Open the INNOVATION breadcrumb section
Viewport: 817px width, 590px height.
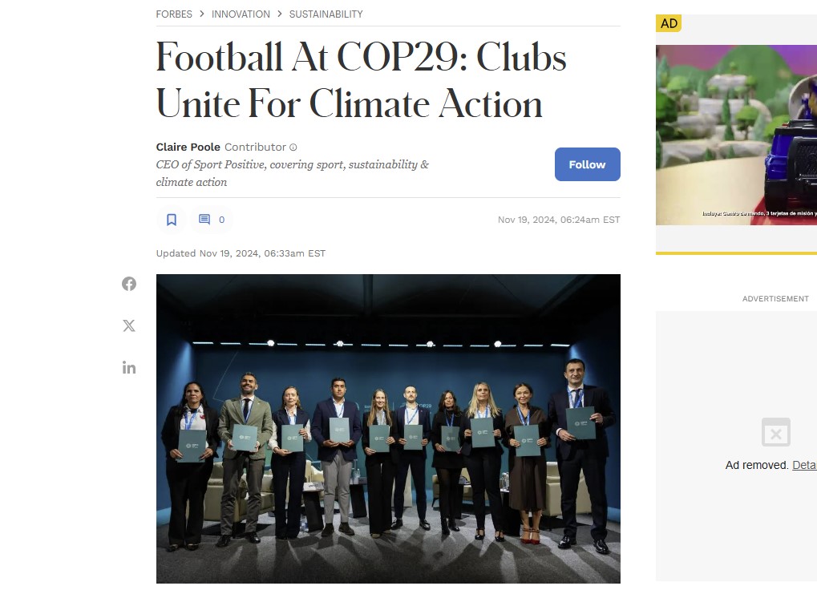coord(241,14)
